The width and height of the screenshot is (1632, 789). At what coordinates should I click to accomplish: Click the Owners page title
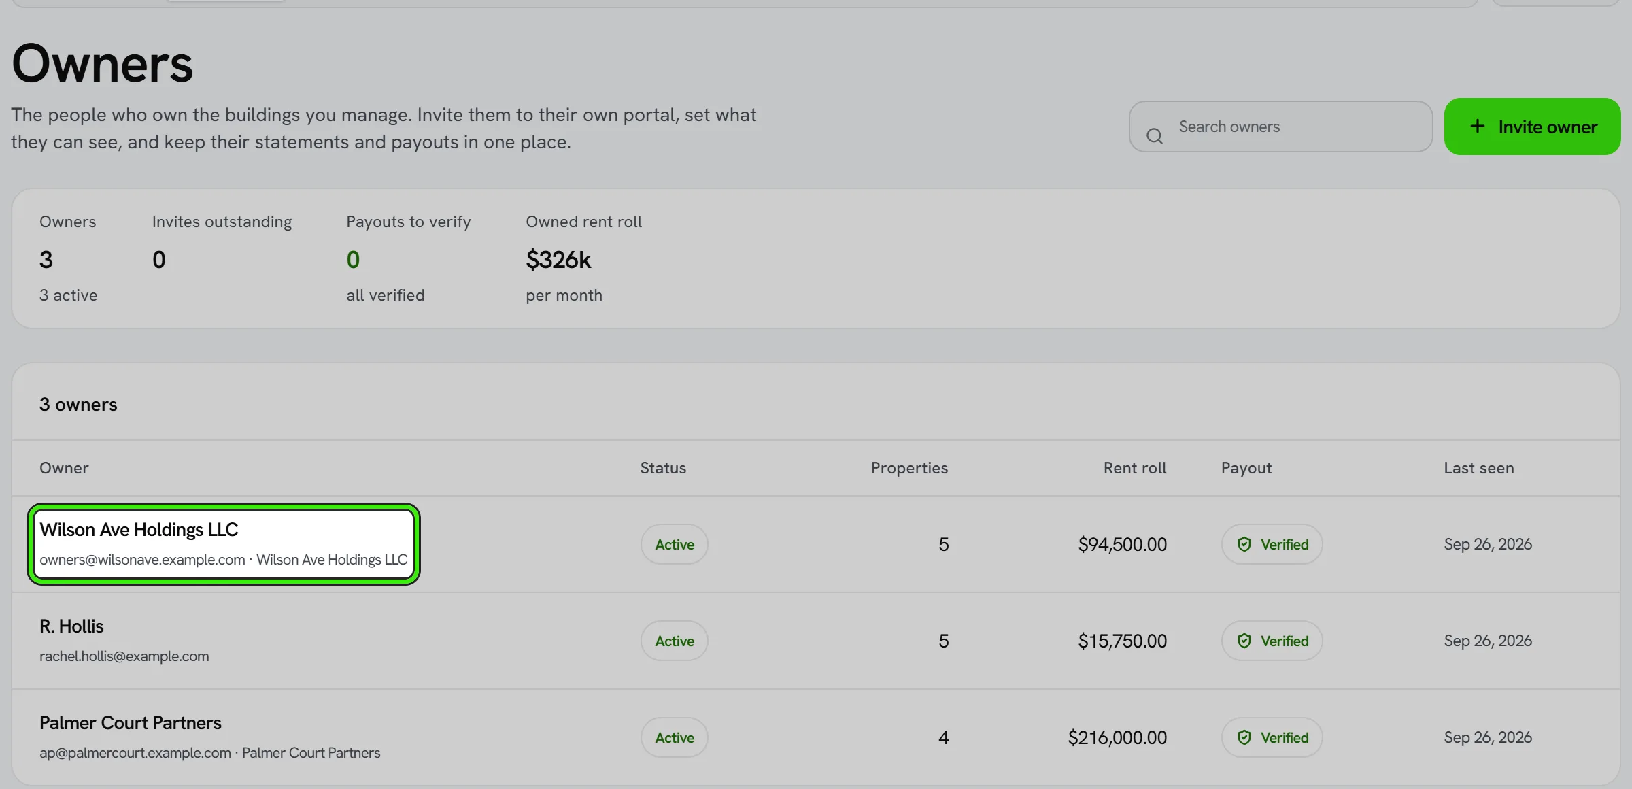click(103, 63)
